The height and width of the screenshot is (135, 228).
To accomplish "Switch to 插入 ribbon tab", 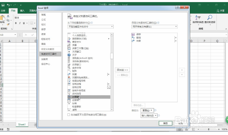I will 22,11.
